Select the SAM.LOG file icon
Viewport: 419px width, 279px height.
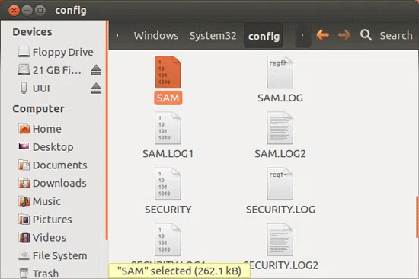tap(280, 72)
